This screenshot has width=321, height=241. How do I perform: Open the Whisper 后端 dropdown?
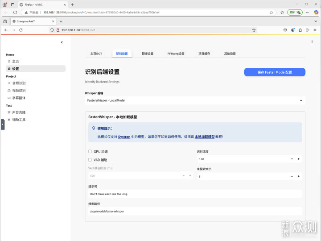point(195,100)
